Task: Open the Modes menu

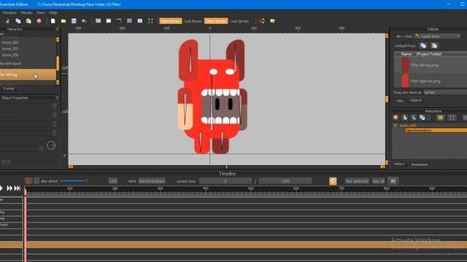Action: [26, 13]
